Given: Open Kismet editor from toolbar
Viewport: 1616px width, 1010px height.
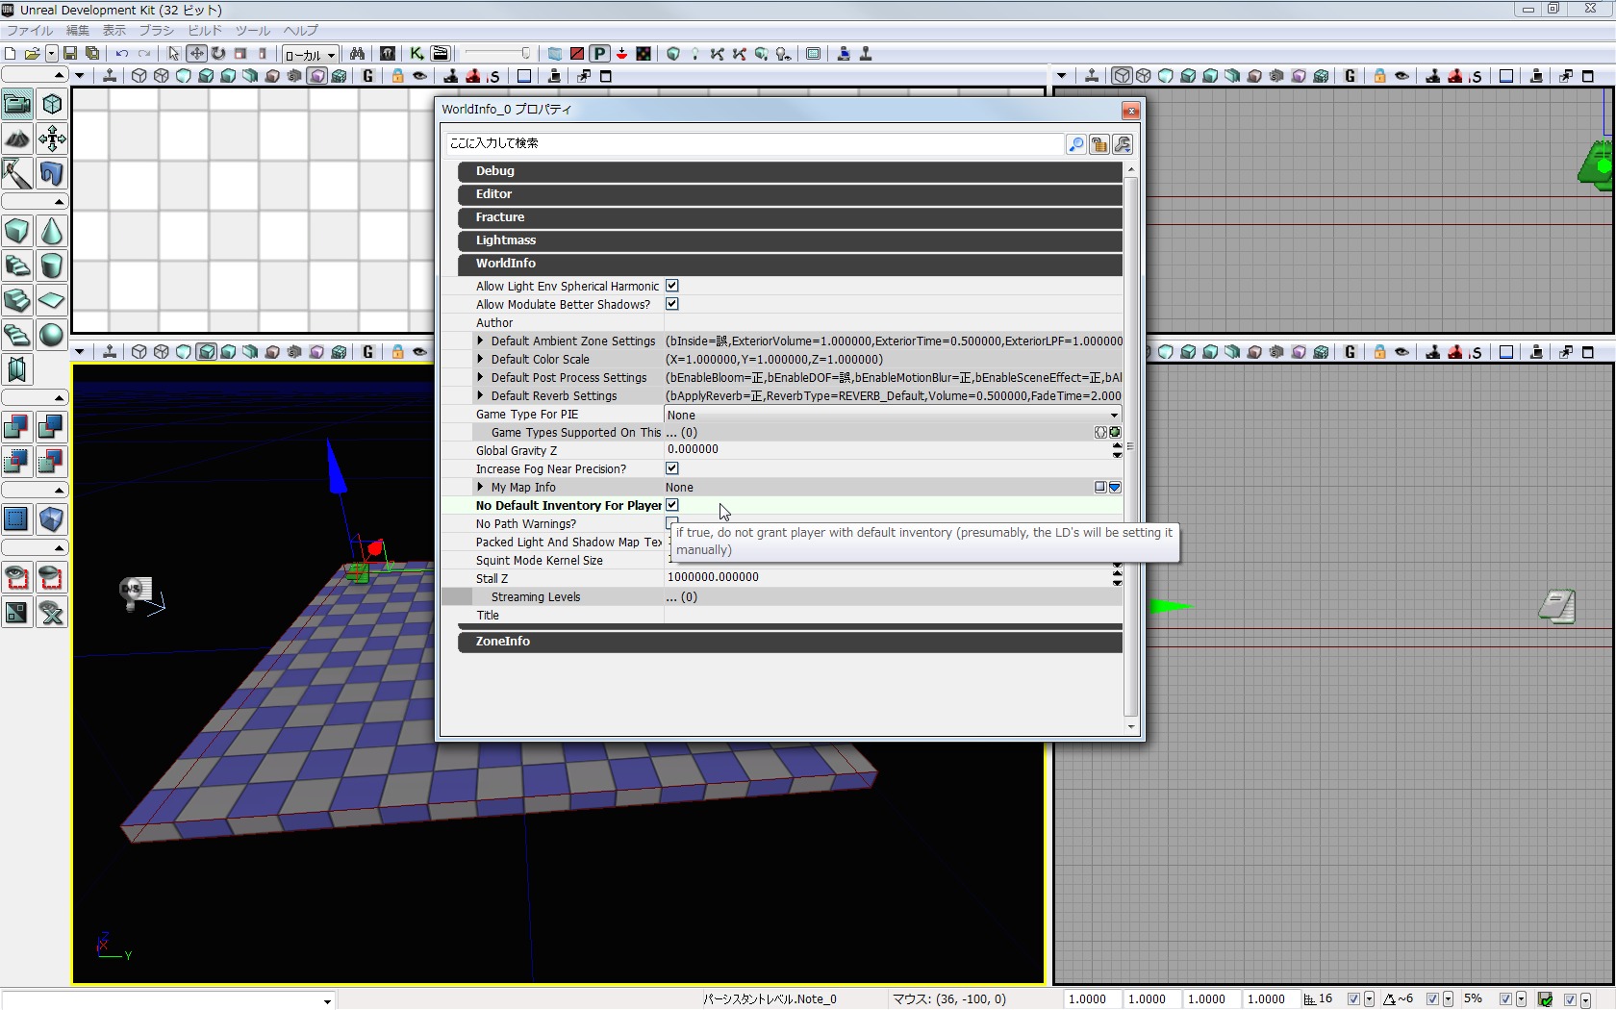Looking at the screenshot, I should point(417,54).
